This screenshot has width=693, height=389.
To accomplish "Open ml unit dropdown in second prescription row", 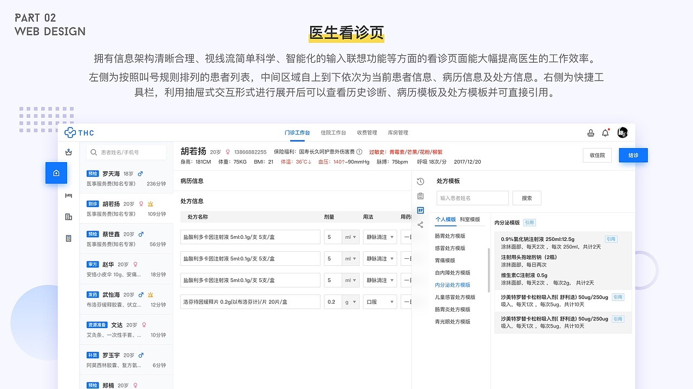I will pyautogui.click(x=350, y=259).
